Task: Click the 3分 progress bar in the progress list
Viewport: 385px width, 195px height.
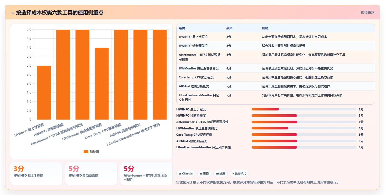Action: click(304, 109)
